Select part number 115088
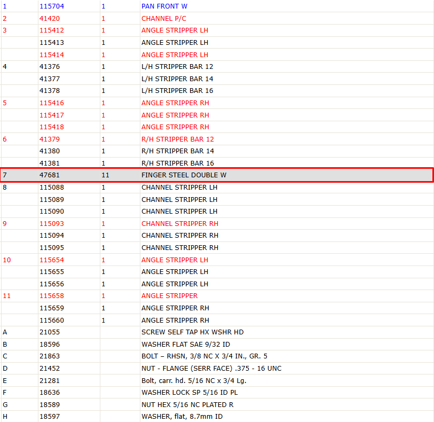Screen dimensions: 434x422 pyautogui.click(x=52, y=187)
